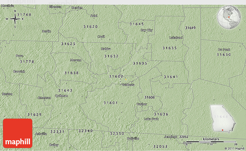Click the compass rose icon
The width and height of the screenshot is (246, 151).
(x=15, y=19)
